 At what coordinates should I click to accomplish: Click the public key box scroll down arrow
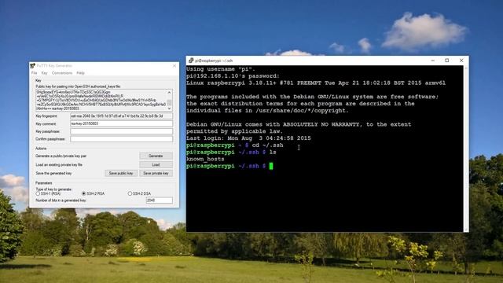click(170, 108)
